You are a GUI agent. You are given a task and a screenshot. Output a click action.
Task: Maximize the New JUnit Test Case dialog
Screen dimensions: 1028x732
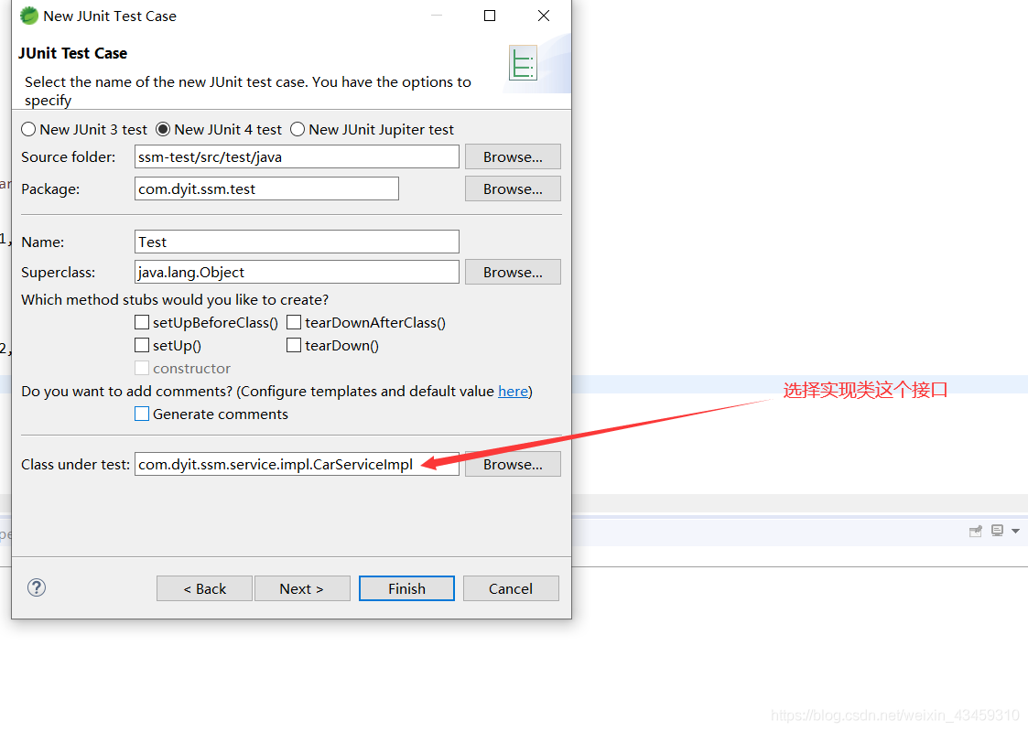tap(490, 16)
